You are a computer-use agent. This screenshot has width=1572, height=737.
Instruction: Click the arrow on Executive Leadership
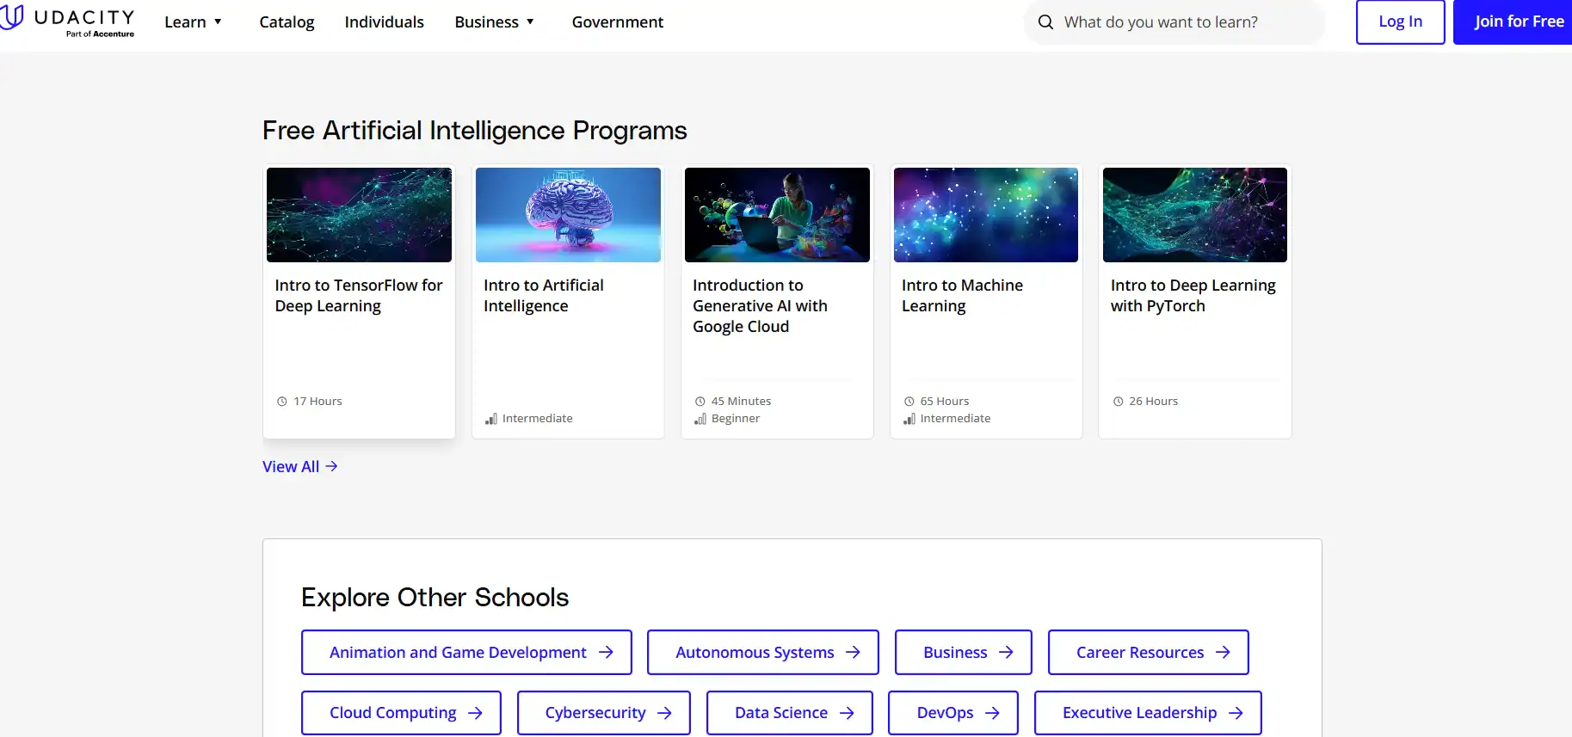click(1236, 713)
